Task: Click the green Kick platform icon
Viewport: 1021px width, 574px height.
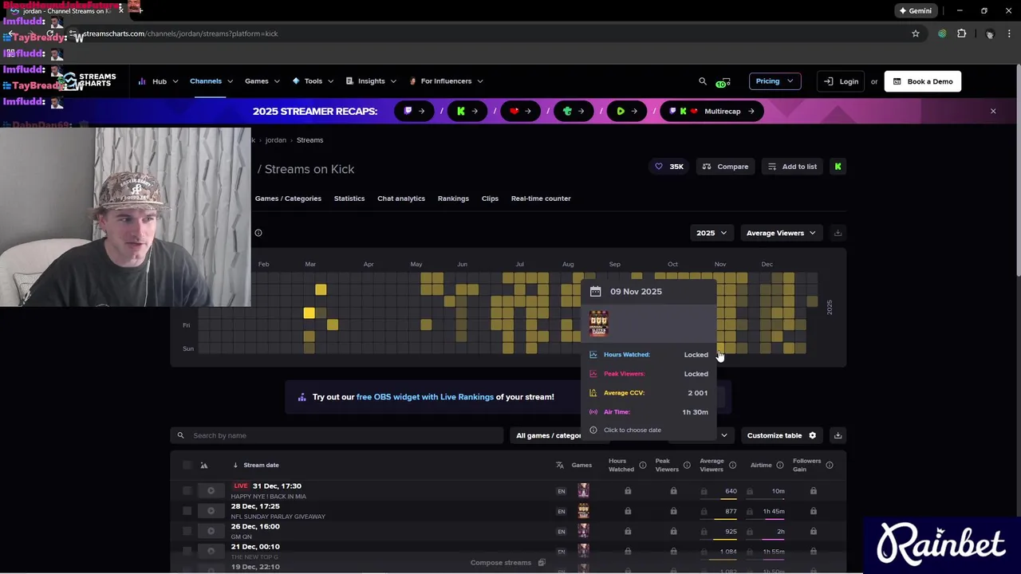Action: coord(838,167)
